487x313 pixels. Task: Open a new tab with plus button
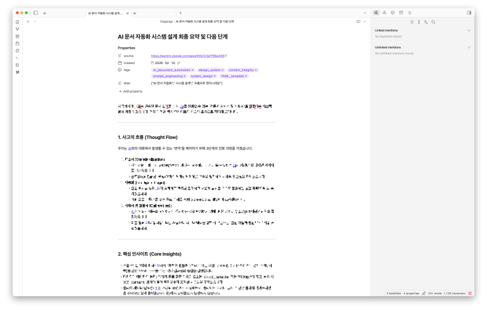180,13
